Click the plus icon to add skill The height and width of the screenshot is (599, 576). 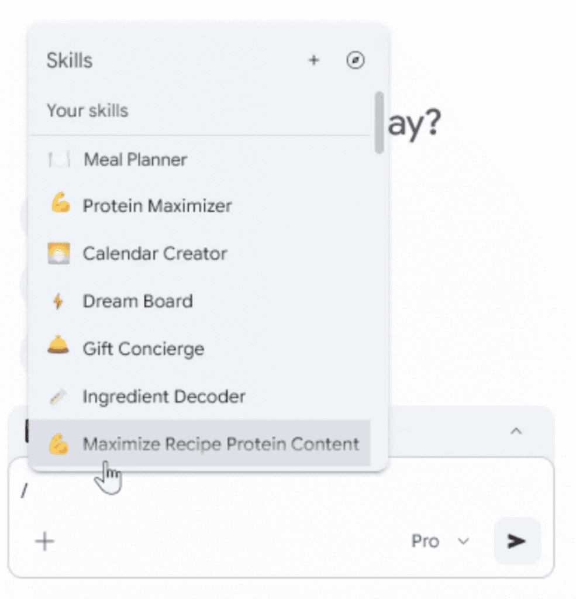[314, 60]
